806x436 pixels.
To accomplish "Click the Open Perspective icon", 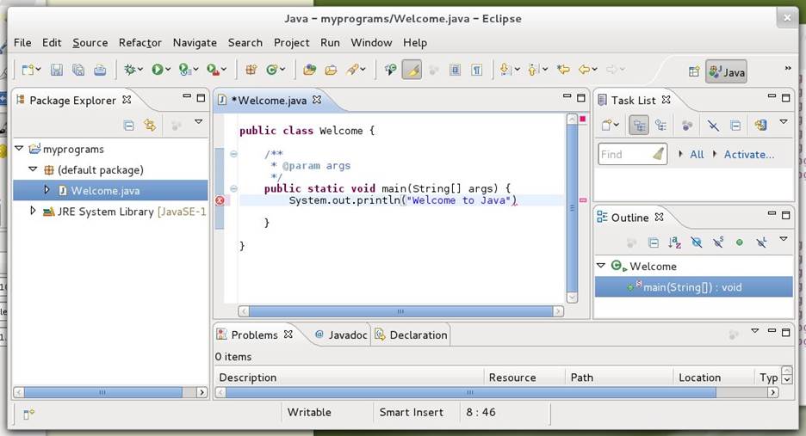I will (x=694, y=71).
